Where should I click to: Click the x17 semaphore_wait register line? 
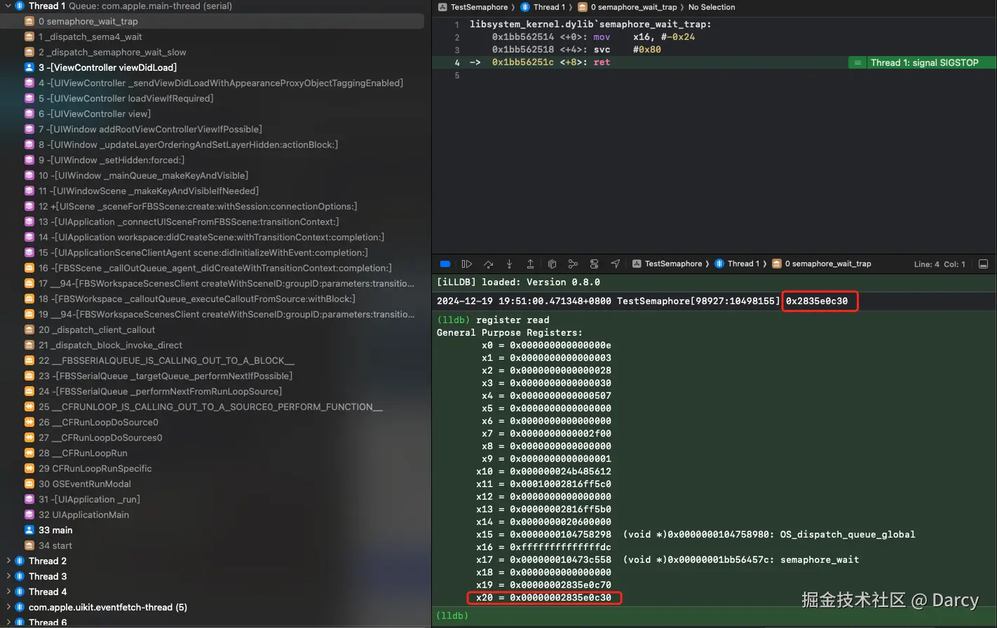click(667, 560)
